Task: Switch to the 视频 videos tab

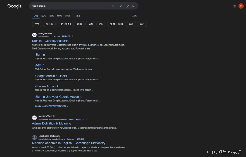Action: [x=52, y=16]
